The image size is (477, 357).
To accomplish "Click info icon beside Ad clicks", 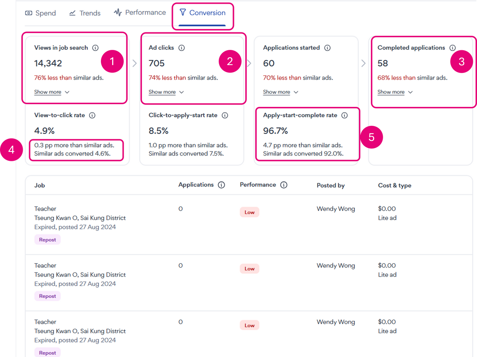I will (181, 48).
